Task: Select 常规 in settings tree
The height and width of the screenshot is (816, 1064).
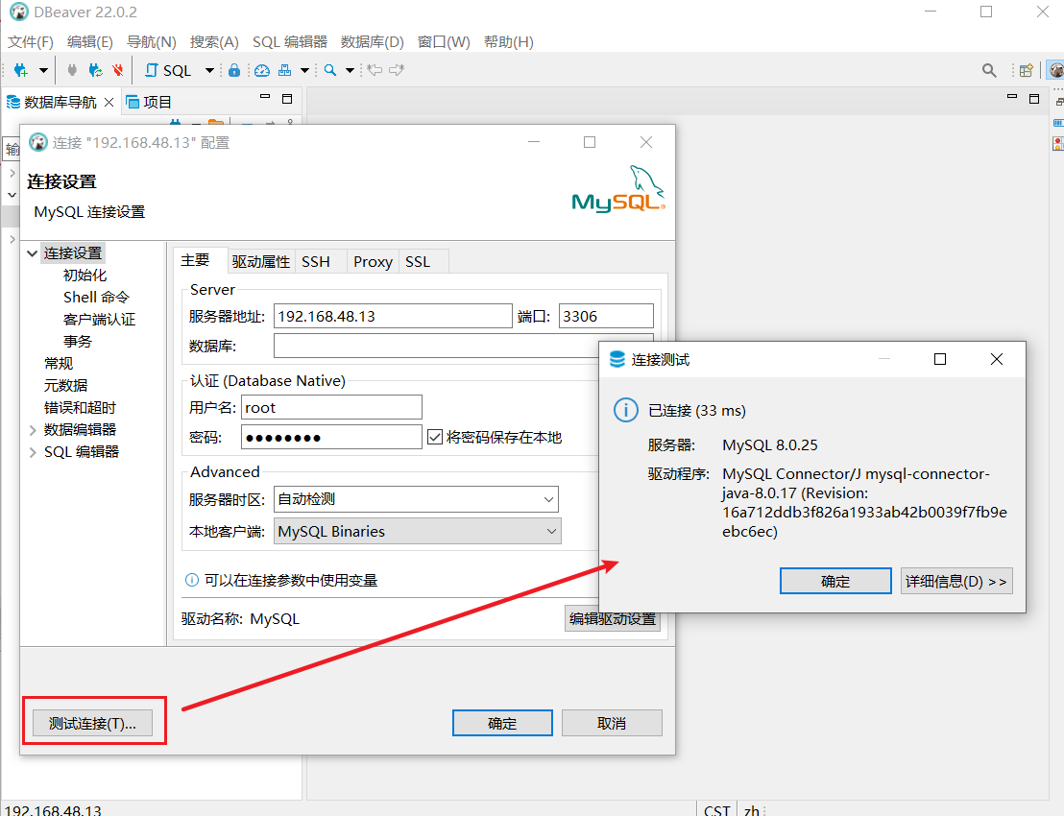Action: point(59,364)
